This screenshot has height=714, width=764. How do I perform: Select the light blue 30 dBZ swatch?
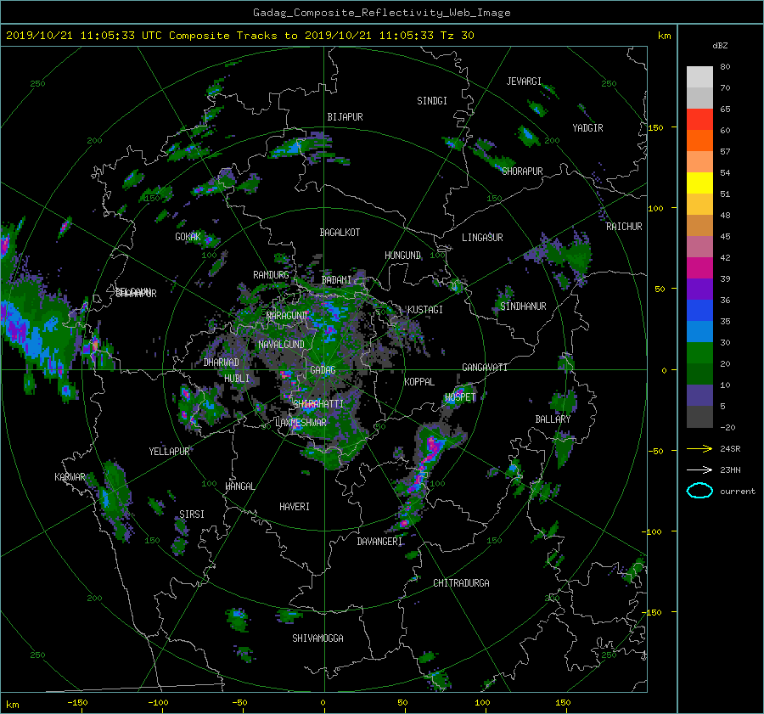pyautogui.click(x=699, y=331)
